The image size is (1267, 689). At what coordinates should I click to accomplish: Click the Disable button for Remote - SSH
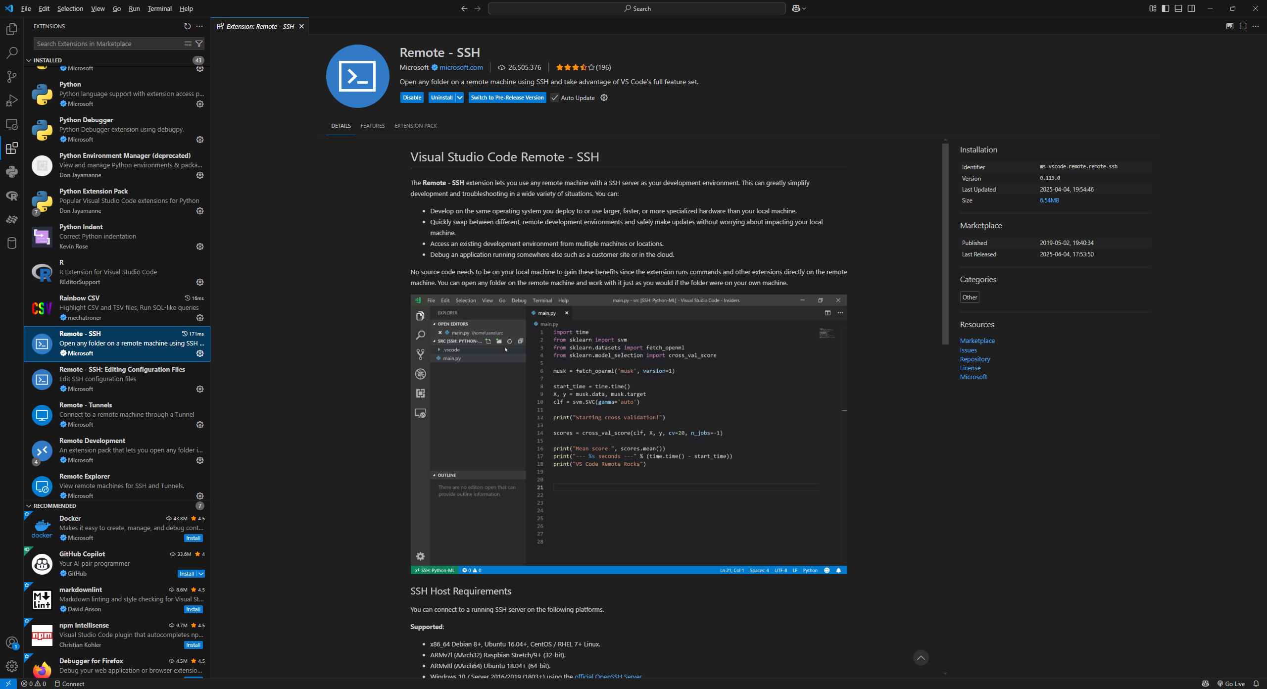click(412, 98)
